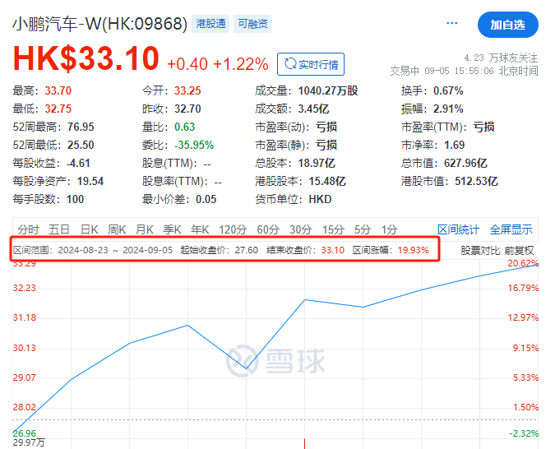Switch to 60分 interval tab
This screenshot has height=449, width=546.
click(268, 229)
